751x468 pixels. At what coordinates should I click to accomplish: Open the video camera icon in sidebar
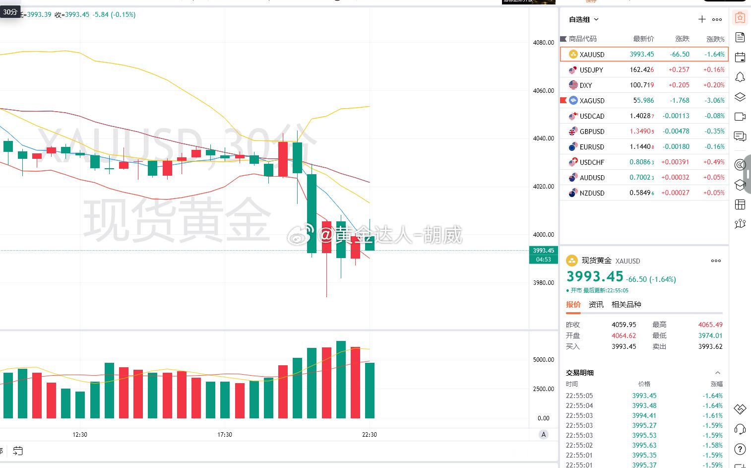pyautogui.click(x=740, y=117)
